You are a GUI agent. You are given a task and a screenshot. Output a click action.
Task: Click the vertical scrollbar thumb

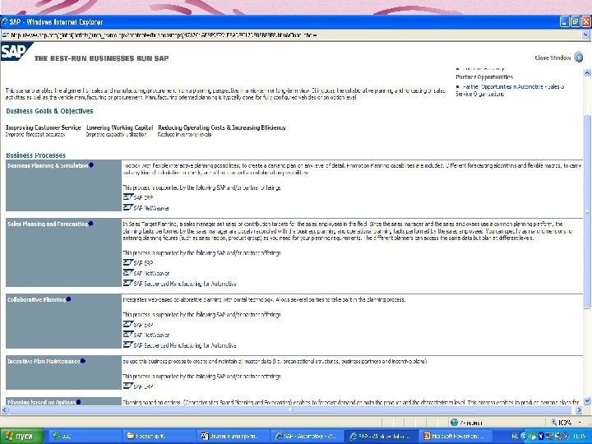click(x=587, y=211)
